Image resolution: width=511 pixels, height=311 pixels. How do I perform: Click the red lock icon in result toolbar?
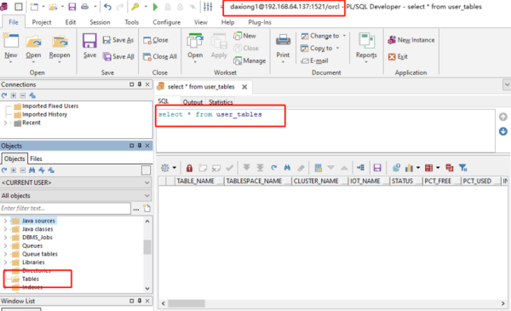(189, 168)
